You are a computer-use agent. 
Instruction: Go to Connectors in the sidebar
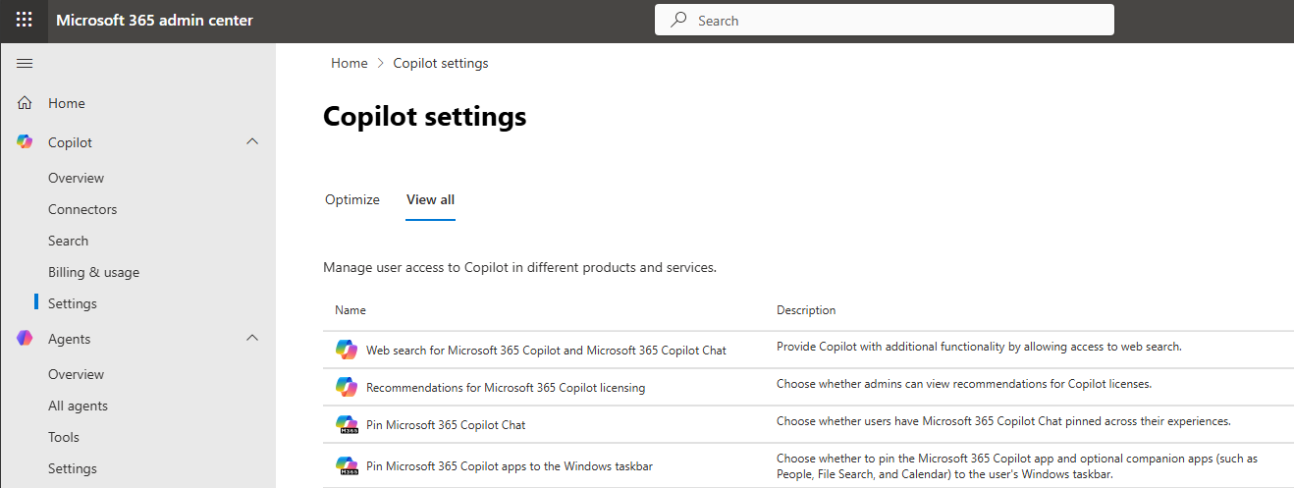pos(82,209)
